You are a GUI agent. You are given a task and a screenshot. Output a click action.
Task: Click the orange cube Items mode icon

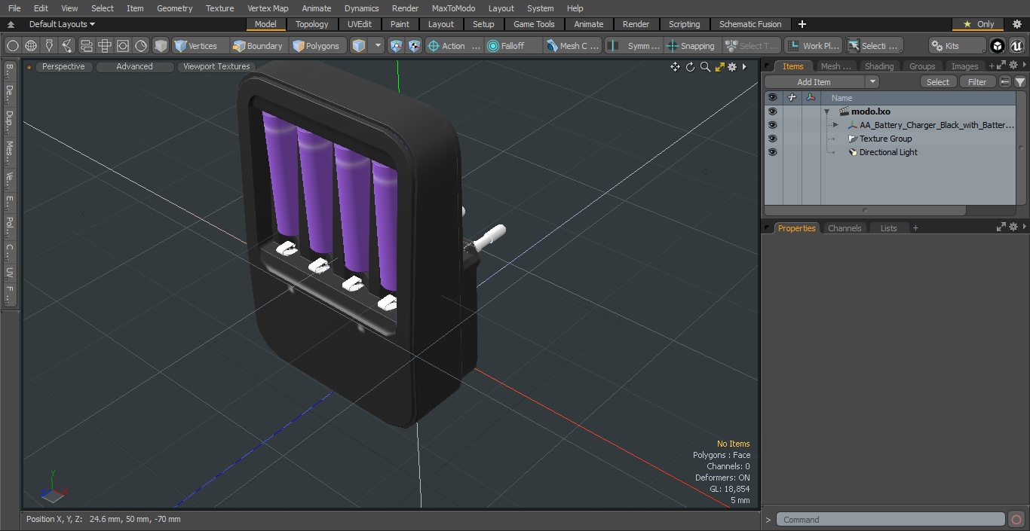pyautogui.click(x=359, y=46)
